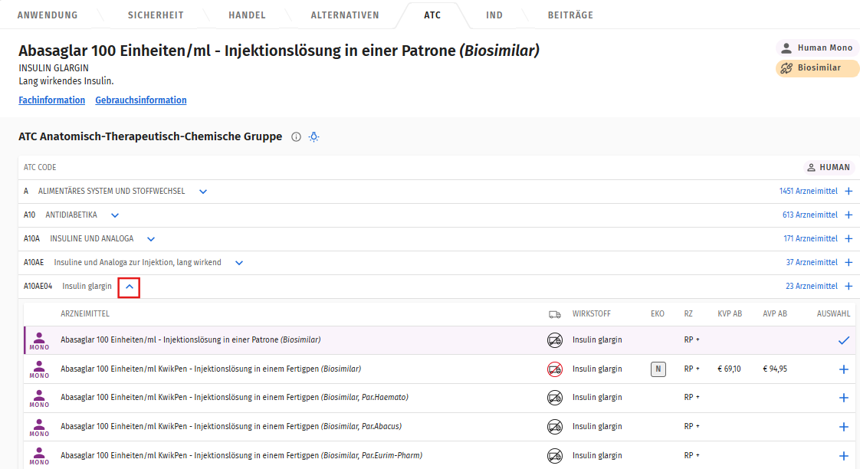The width and height of the screenshot is (860, 469).
Task: Open the ANWENDUNG tab
Action: tap(48, 15)
